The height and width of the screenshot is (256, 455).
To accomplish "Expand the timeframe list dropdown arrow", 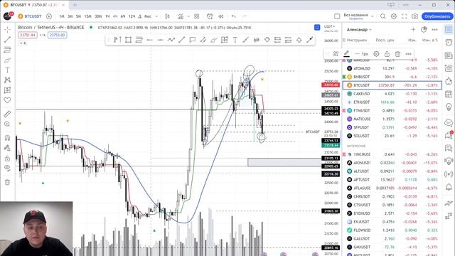I will (x=156, y=16).
